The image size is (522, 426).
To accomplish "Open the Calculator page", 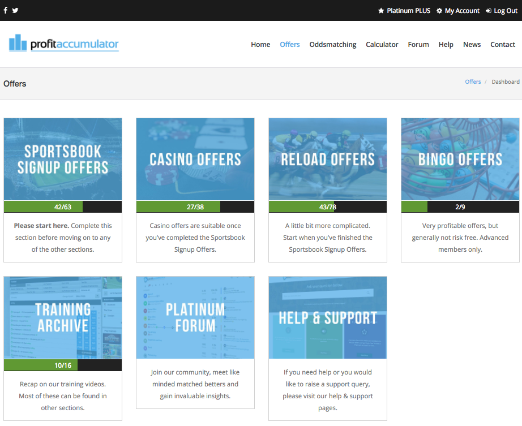I will pyautogui.click(x=382, y=45).
